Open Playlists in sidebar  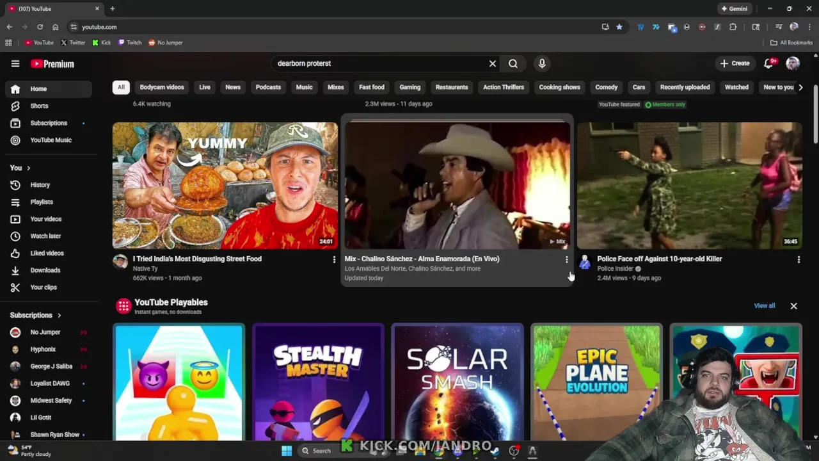coord(49,202)
